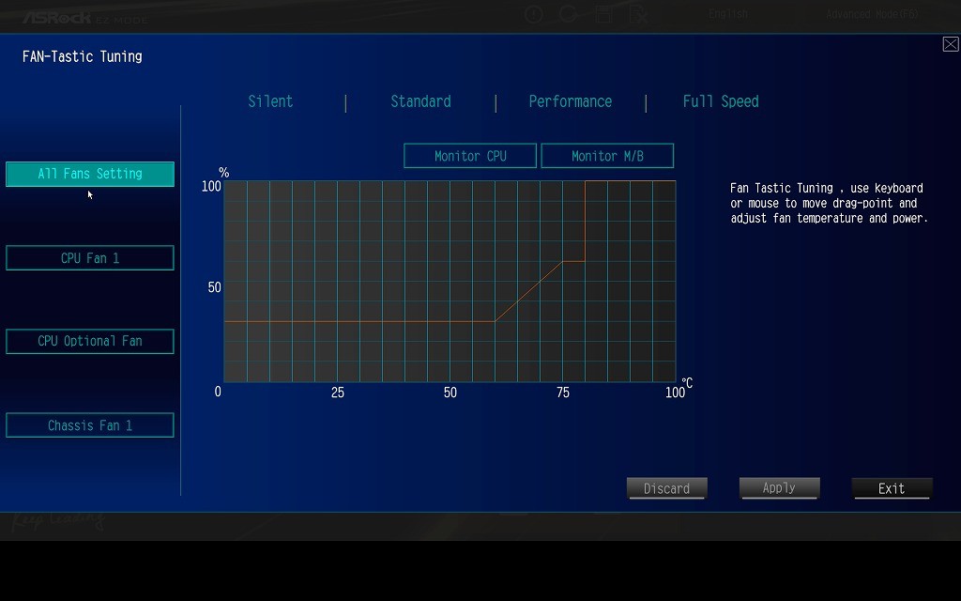Click the dimmed save floppy icon in top bar
Viewport: 961px width, 601px height.
[603, 14]
